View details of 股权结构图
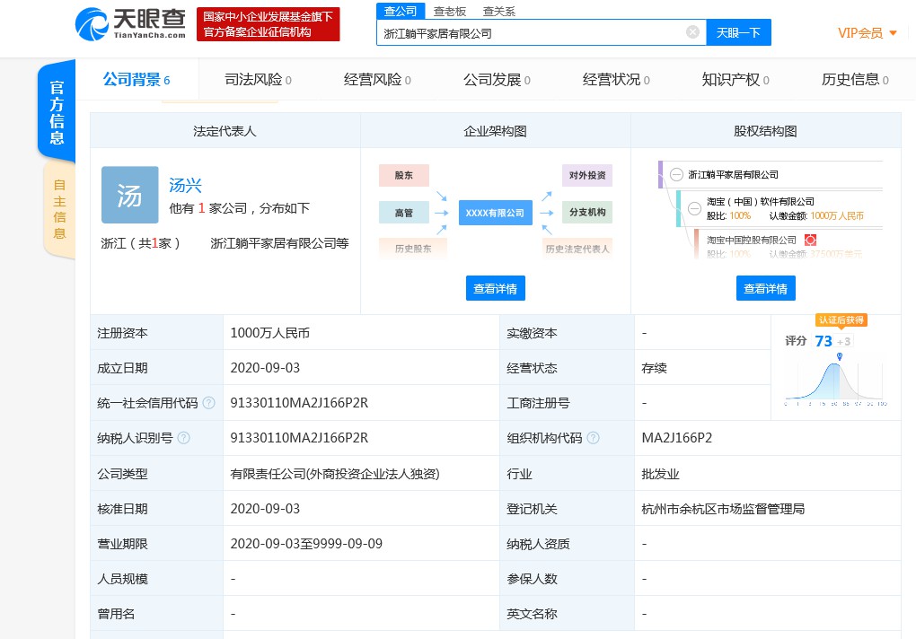The image size is (916, 639). pos(765,288)
